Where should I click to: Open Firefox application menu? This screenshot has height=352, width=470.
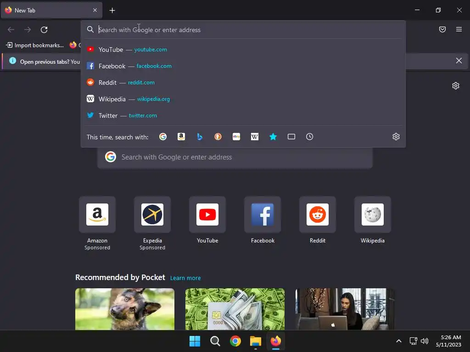point(459,29)
